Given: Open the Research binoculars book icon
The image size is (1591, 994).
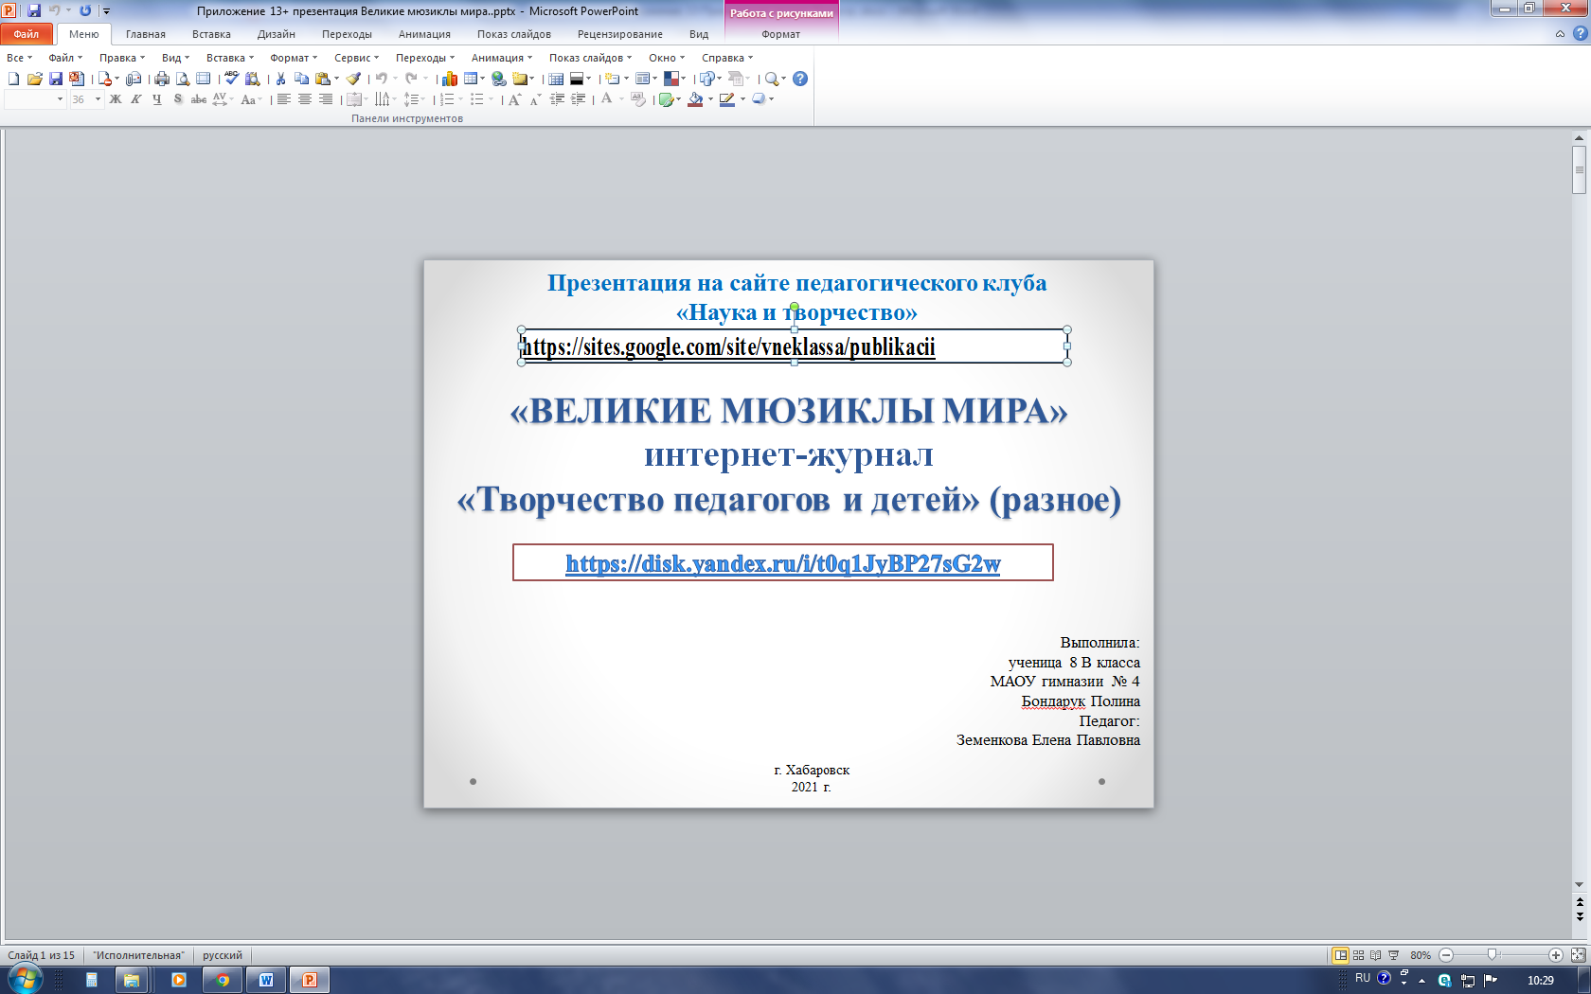Looking at the screenshot, I should tap(252, 79).
